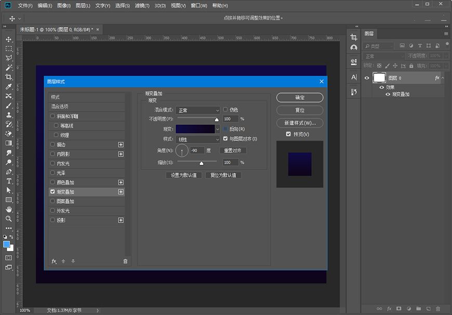
Task: Uncheck the 渐变叠加 checkbox
Action: pyautogui.click(x=52, y=191)
